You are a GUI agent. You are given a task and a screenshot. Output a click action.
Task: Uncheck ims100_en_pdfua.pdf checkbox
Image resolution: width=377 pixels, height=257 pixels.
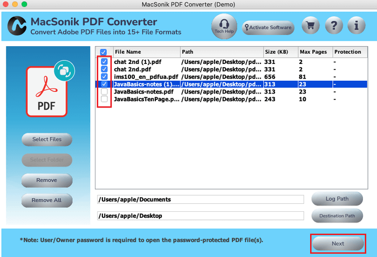pos(104,77)
